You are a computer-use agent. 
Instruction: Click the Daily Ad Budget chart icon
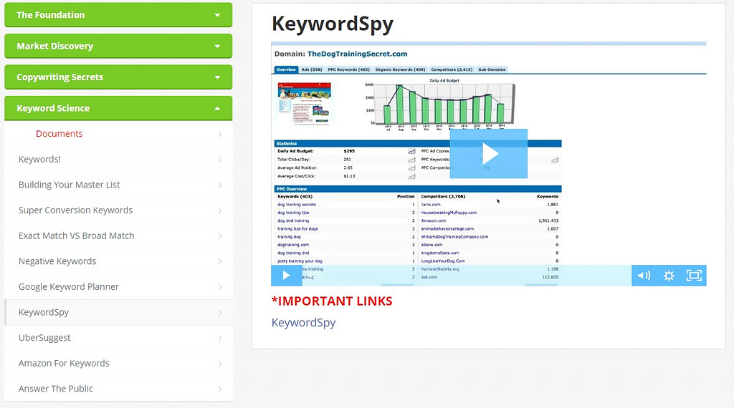click(x=411, y=152)
